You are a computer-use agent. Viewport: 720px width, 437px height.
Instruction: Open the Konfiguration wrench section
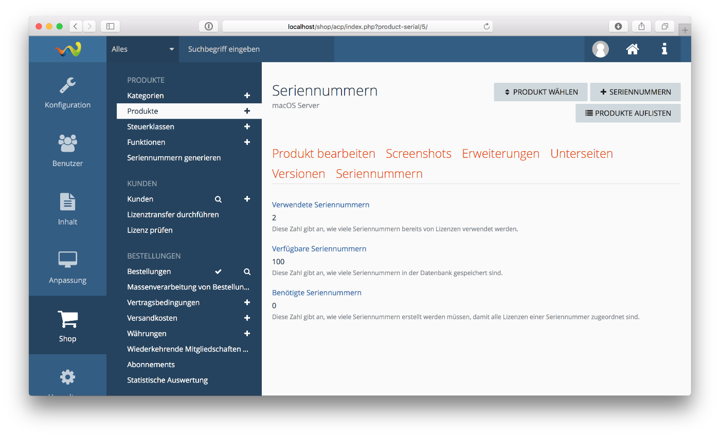(67, 93)
